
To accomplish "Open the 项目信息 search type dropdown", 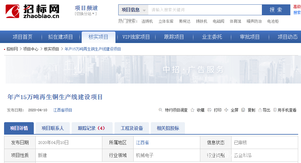I will 133,10.
